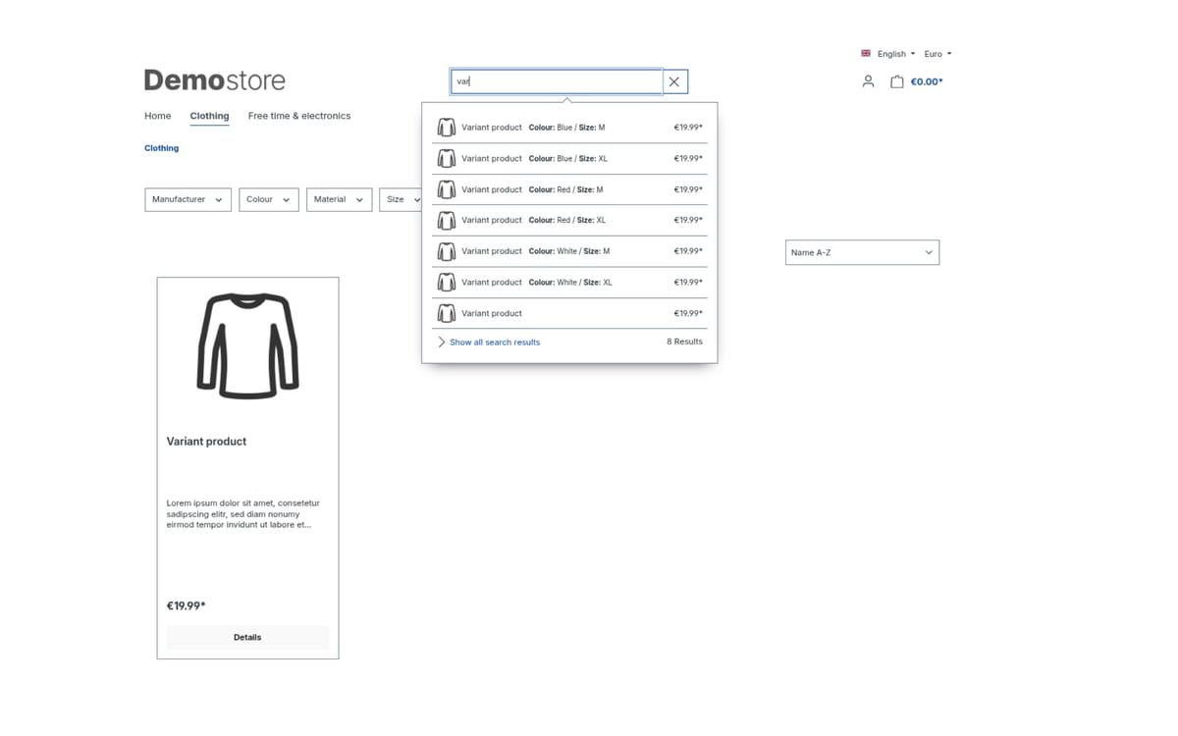Image resolution: width=1178 pixels, height=736 pixels.
Task: Open the user account icon
Action: pyautogui.click(x=868, y=81)
